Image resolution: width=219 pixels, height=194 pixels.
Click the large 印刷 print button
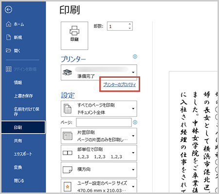click(x=74, y=35)
